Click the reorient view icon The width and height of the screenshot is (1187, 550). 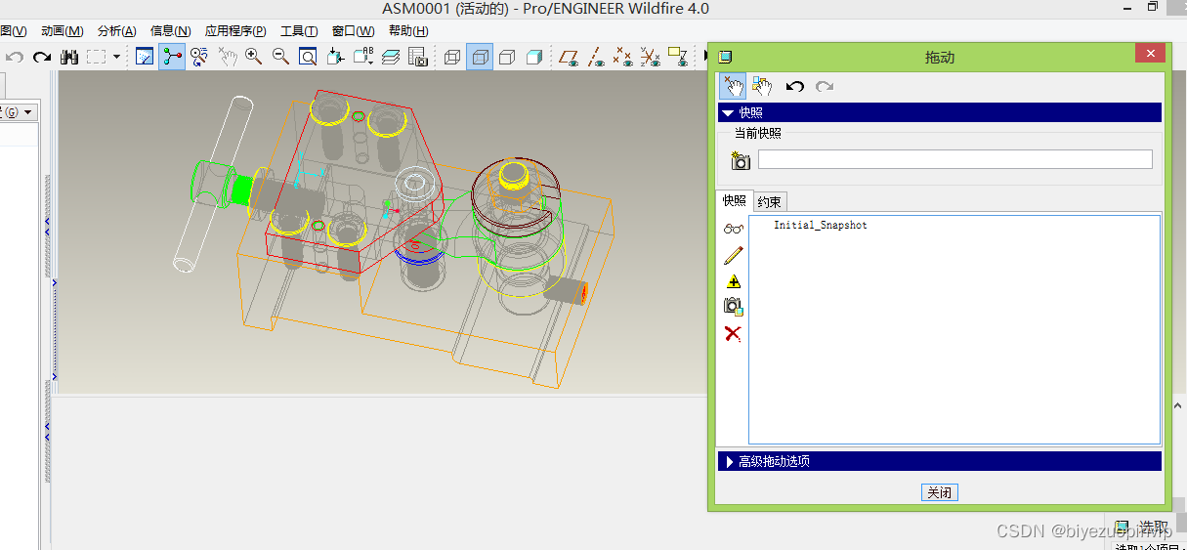335,57
